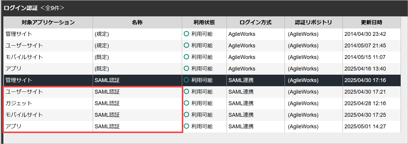Click date 2025/04/16 13:40
The height and width of the screenshot is (144, 408).
coord(365,69)
